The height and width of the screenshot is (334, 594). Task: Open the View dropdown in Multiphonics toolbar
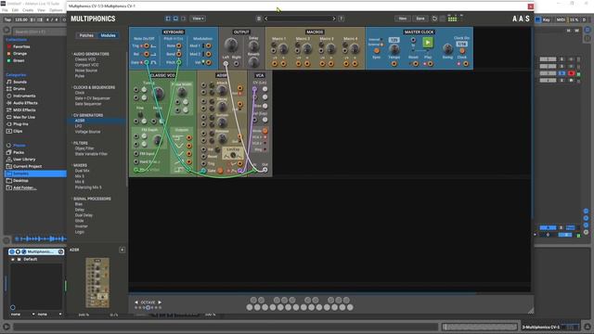tap(198, 19)
